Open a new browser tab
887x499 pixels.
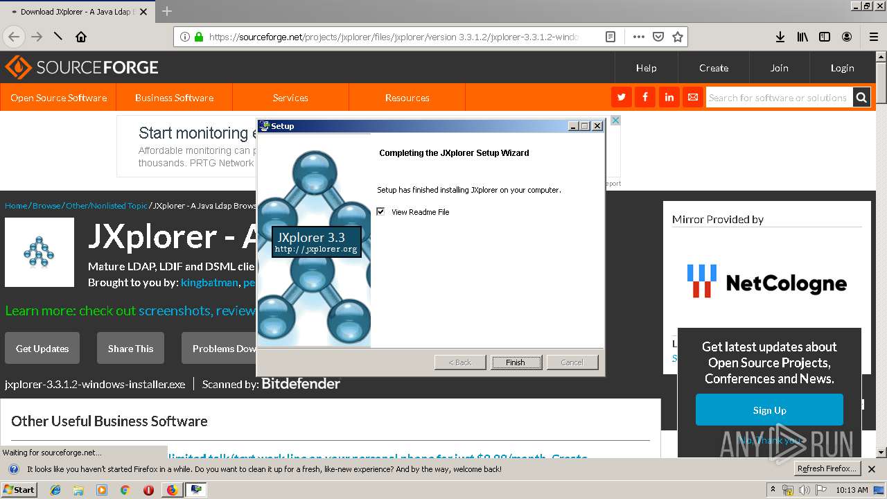[x=166, y=11]
